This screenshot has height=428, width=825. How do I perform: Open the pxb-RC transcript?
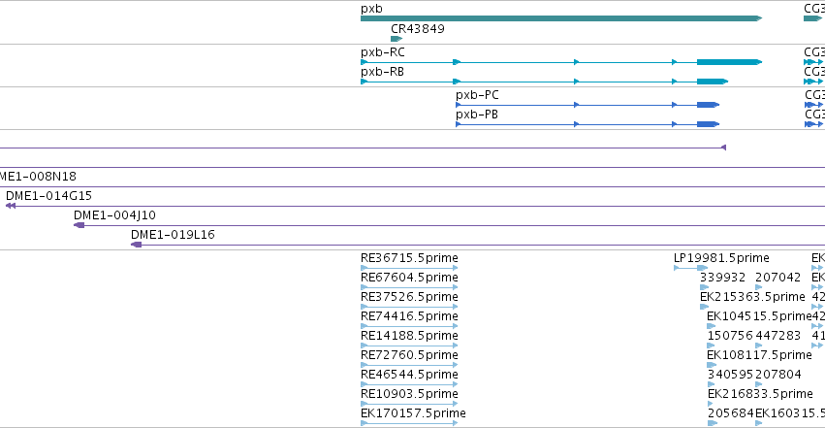[561, 62]
